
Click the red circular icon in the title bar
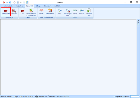pyautogui.click(x=4, y=2)
